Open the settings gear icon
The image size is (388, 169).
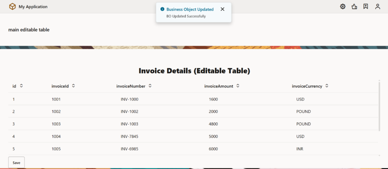click(x=343, y=6)
